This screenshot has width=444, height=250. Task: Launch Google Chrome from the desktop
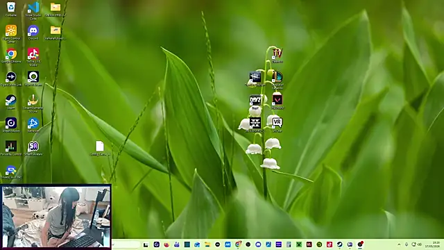pos(11,54)
